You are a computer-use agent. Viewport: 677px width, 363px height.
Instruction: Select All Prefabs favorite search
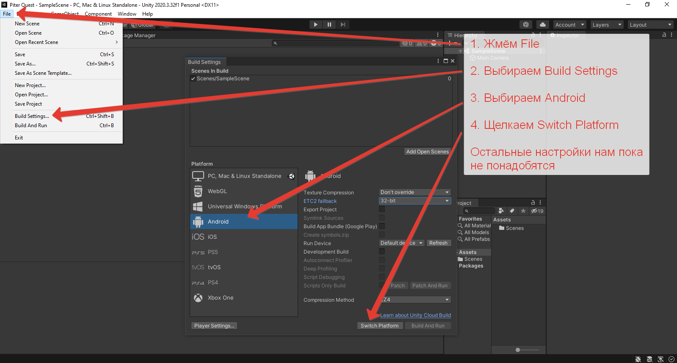point(474,239)
